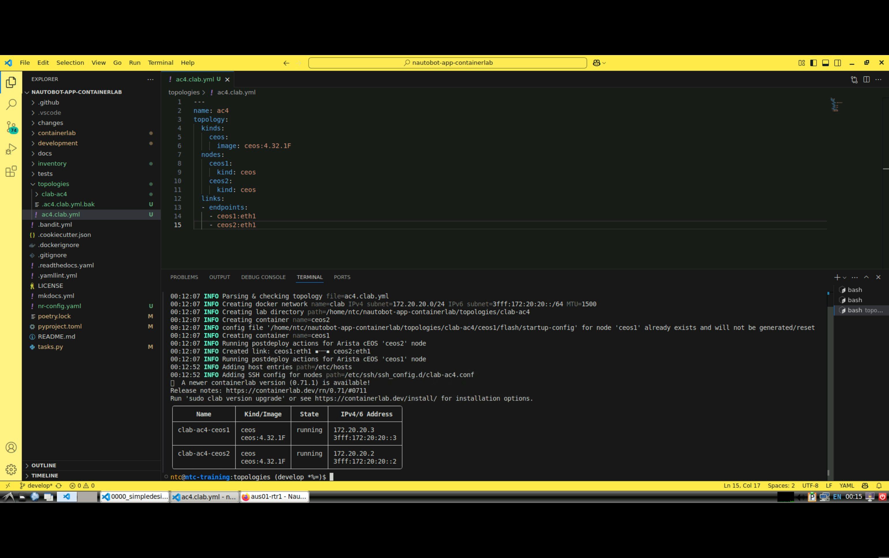Open the Search view in activity bar
Screen dimensions: 889x558
[11, 104]
